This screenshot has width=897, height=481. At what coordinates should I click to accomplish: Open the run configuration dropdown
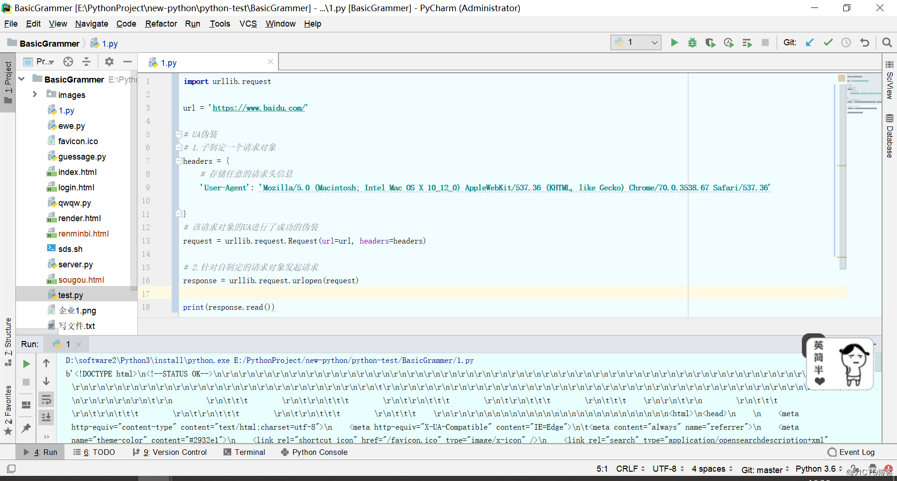point(636,42)
